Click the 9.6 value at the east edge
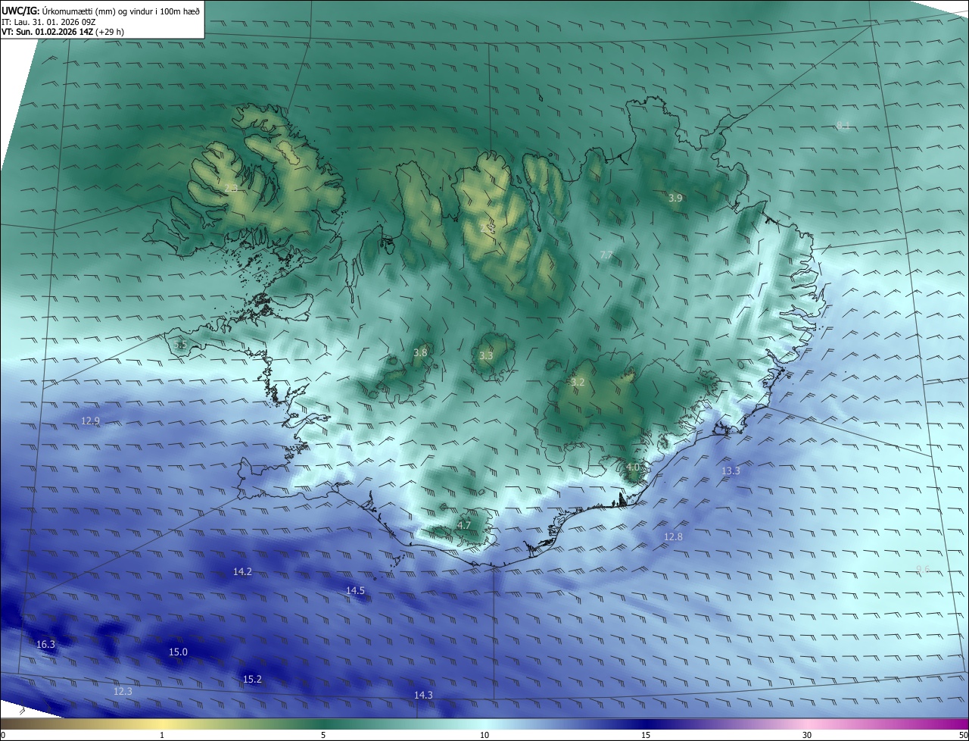The width and height of the screenshot is (969, 741). 923,569
